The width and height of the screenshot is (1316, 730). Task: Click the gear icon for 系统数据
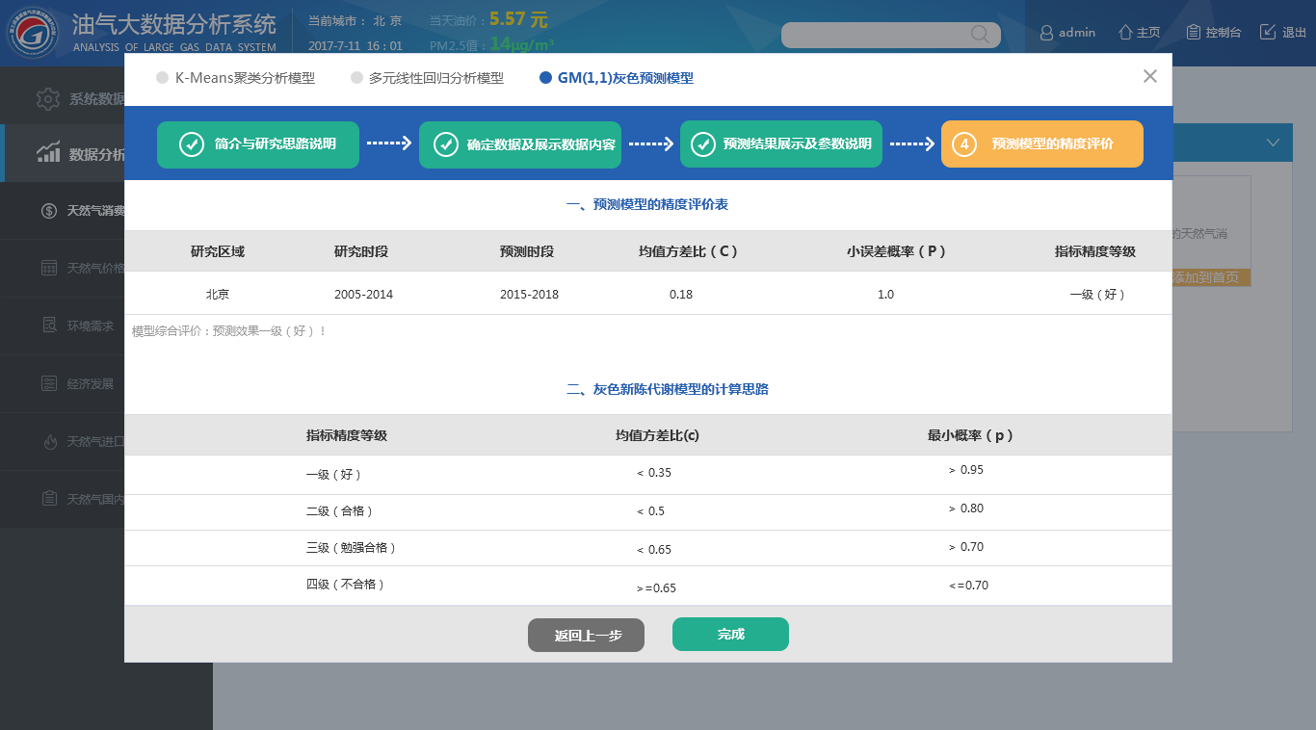pyautogui.click(x=48, y=98)
